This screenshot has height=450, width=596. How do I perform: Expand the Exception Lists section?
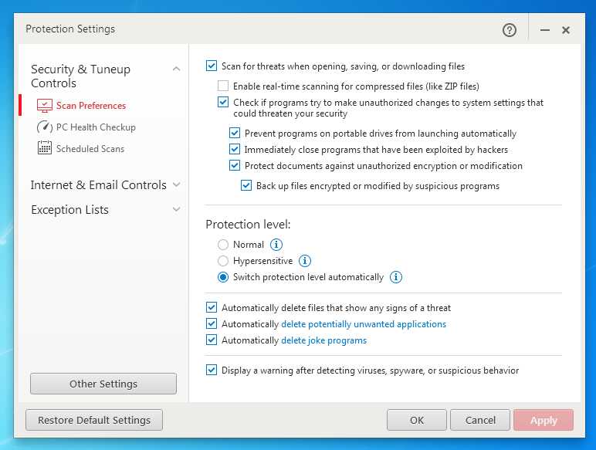tap(176, 209)
